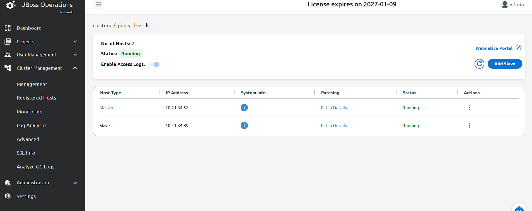Click the System Info column header
532x211 pixels.
coord(253,93)
